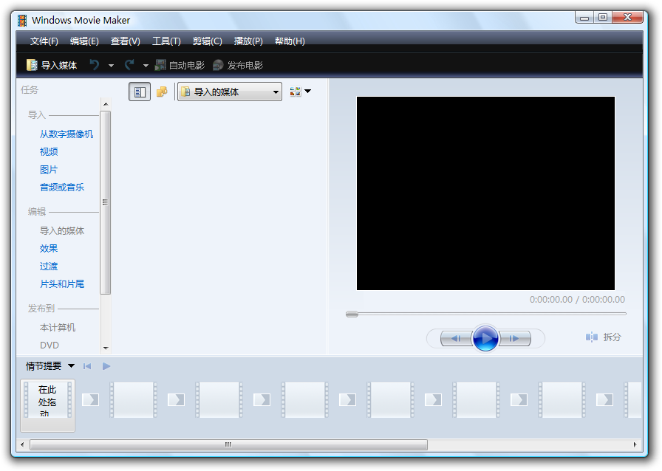Open the undo history dropdown arrow
The image size is (662, 471).
[x=111, y=66]
